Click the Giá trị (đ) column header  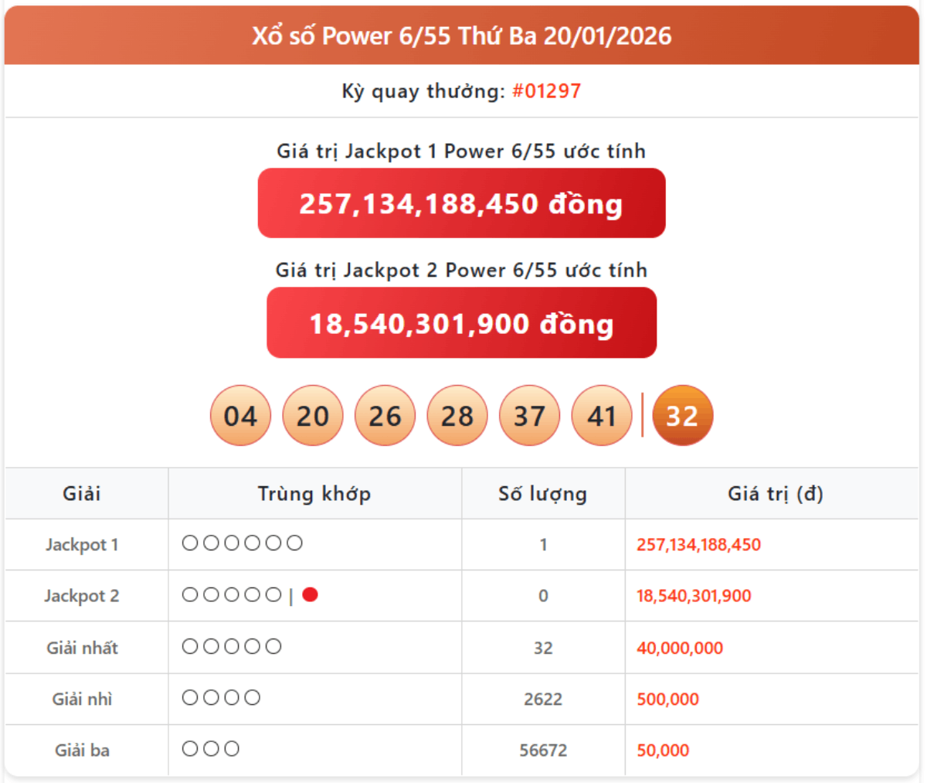775,493
